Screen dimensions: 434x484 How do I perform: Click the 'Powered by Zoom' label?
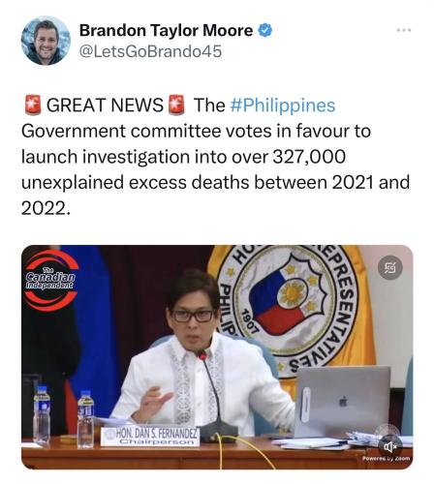387,458
